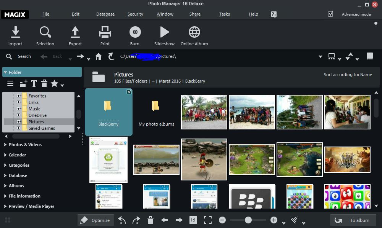
Task: Switch to fullscreen view icon
Action: [208, 220]
